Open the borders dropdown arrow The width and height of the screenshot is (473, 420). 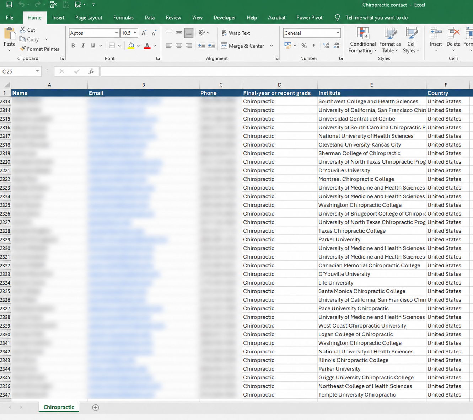point(119,46)
